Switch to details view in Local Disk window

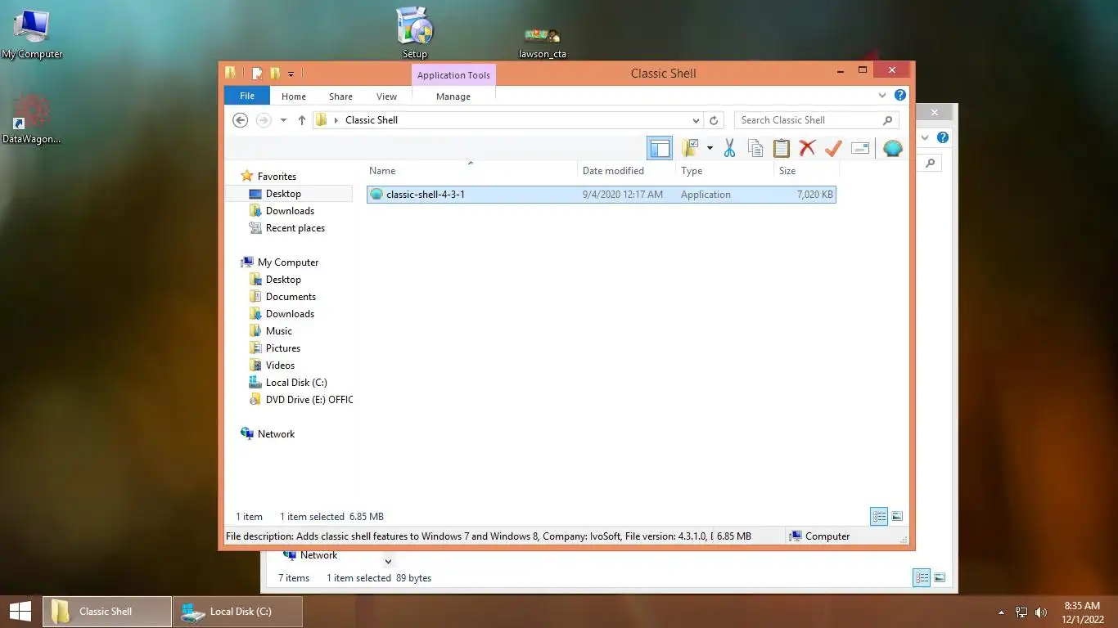click(x=922, y=577)
